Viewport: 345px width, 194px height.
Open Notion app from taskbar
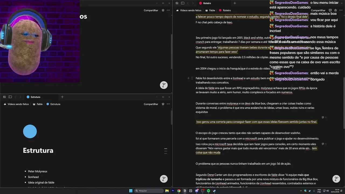[185, 191]
